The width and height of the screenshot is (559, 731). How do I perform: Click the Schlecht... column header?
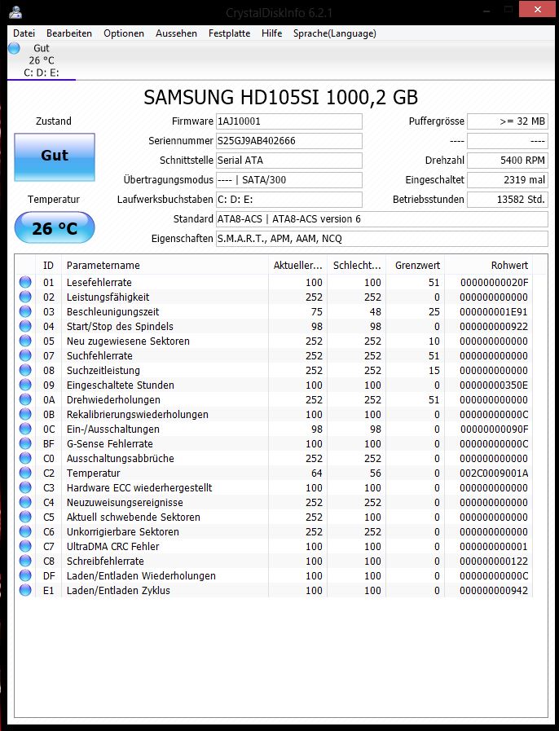[x=357, y=266]
